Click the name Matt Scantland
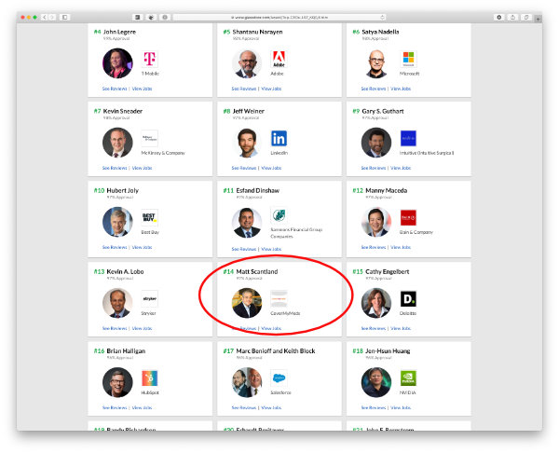559x453 pixels. (x=257, y=271)
